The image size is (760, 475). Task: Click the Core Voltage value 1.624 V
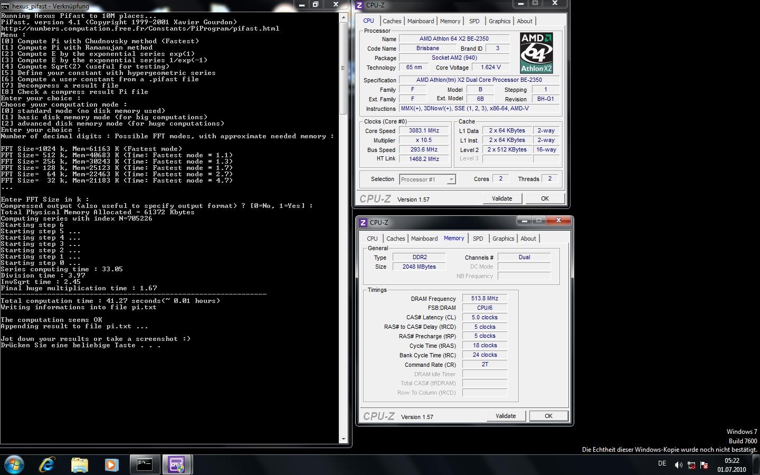491,67
